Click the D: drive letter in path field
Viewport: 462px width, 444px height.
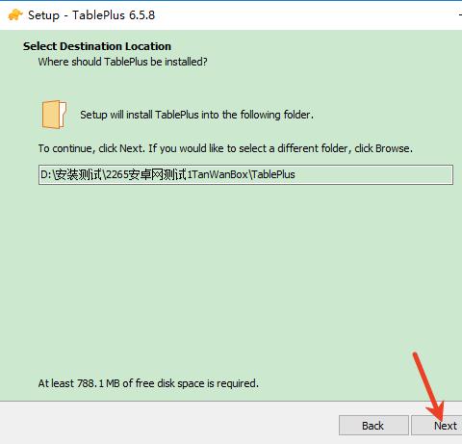pos(46,174)
